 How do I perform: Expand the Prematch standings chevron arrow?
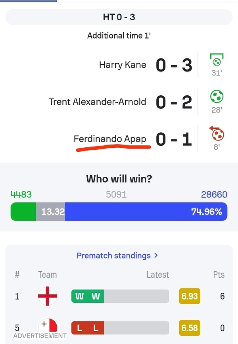(156, 255)
